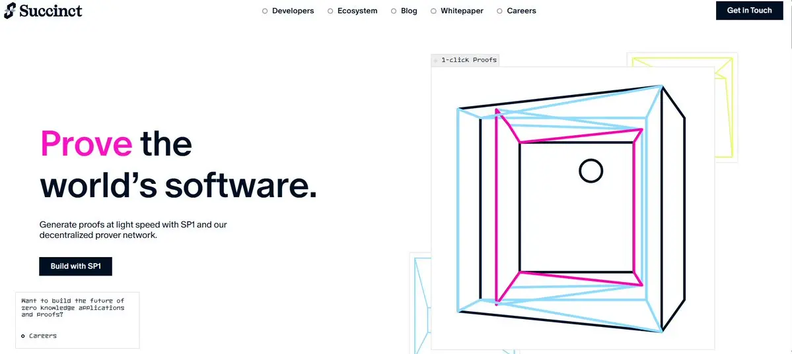Click the Succinct logo icon
Image resolution: width=792 pixels, height=354 pixels.
tap(10, 10)
